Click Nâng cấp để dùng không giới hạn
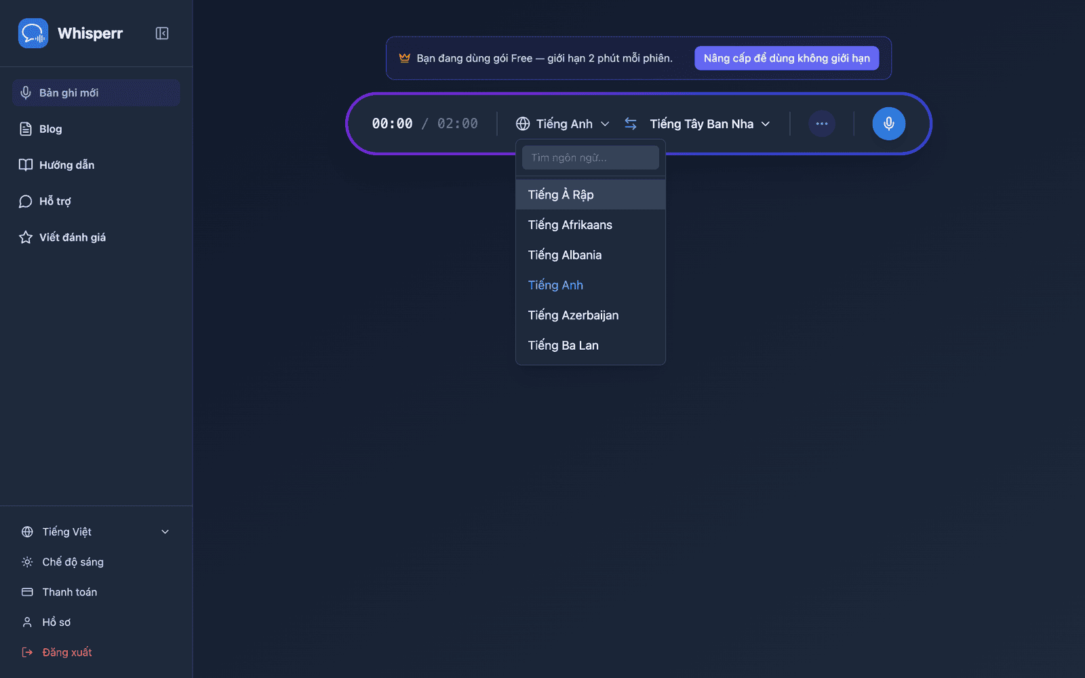 [x=787, y=58]
